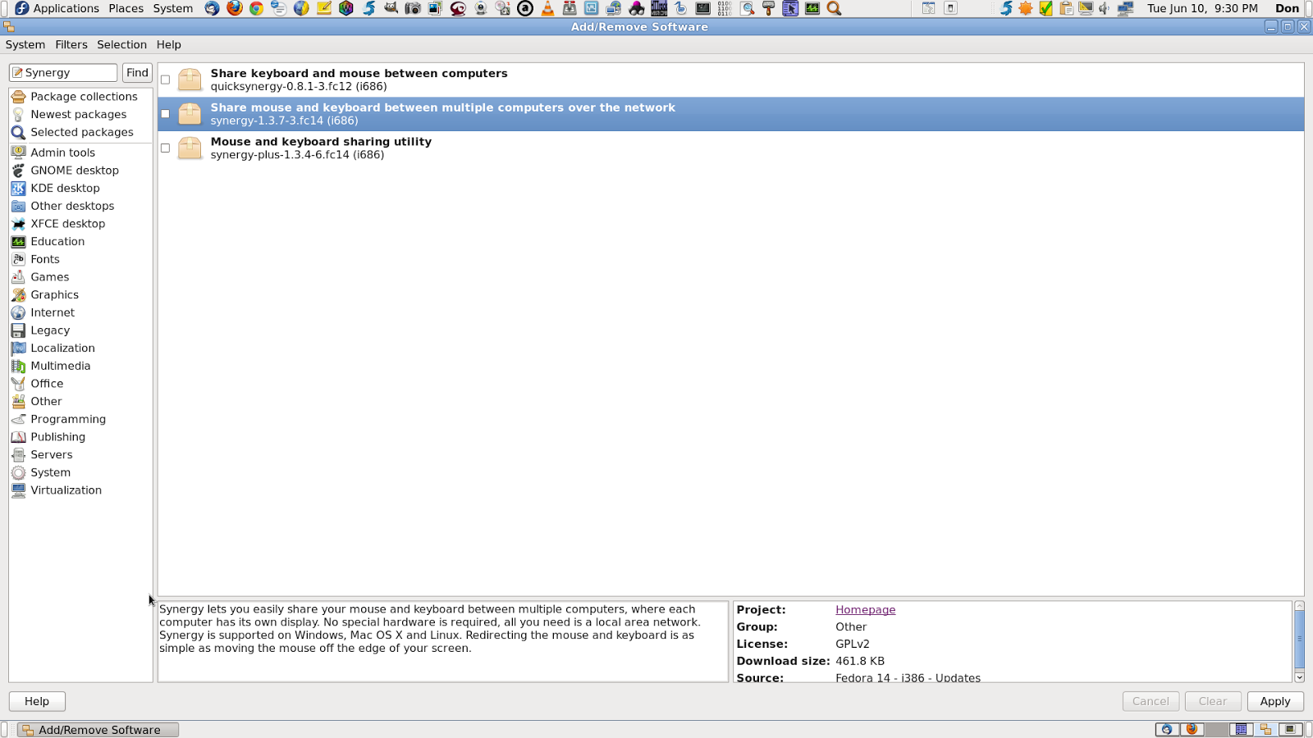Viewport: 1313px width, 738px height.
Task: Select the XFCE desktop category
Action: pos(80,224)
